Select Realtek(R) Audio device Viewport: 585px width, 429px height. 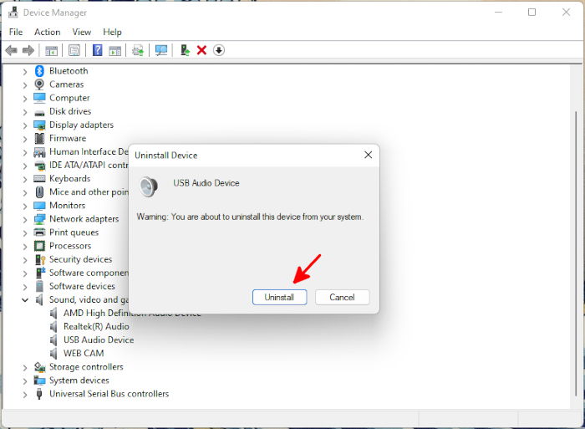coord(96,326)
